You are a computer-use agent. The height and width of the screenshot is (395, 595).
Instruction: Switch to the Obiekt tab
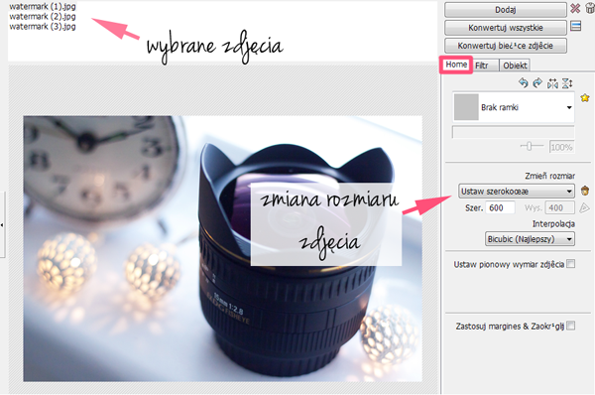pos(515,66)
